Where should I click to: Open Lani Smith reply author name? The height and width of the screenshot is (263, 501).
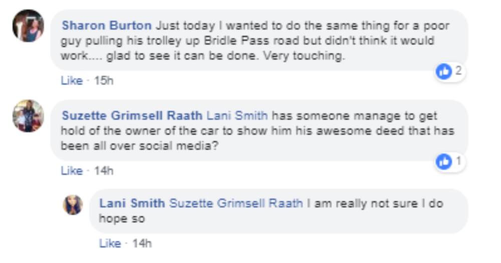click(x=132, y=203)
